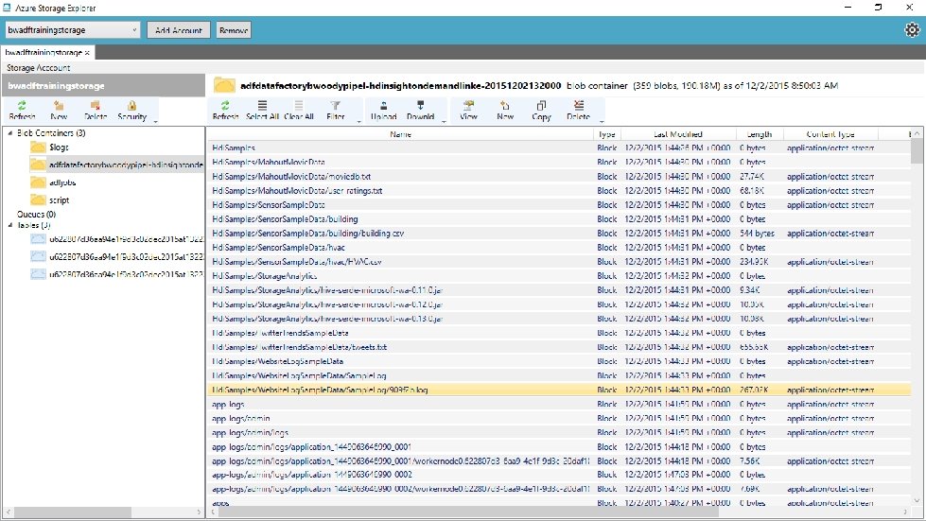Select blob HdiSamples/SensorSampleData/hvac/HVAC.csv
Image resolution: width=926 pixels, height=521 pixels.
559,261
